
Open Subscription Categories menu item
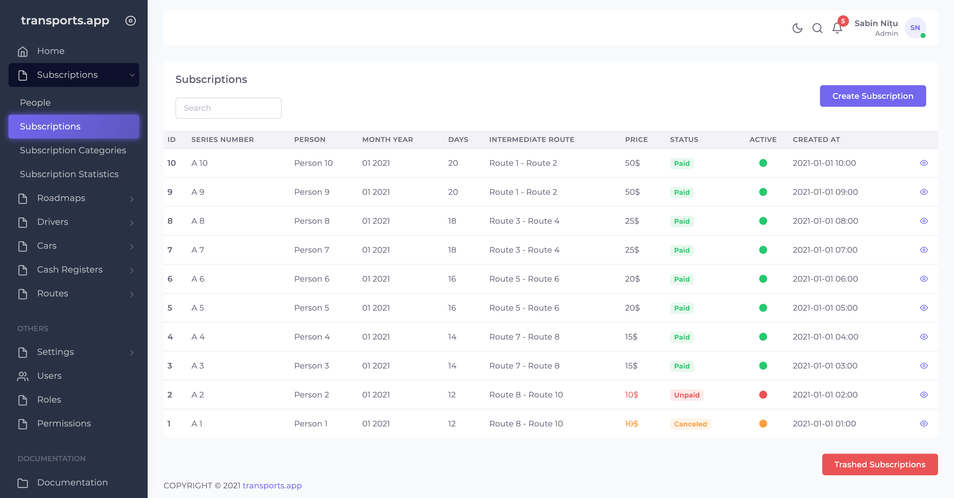coord(73,150)
